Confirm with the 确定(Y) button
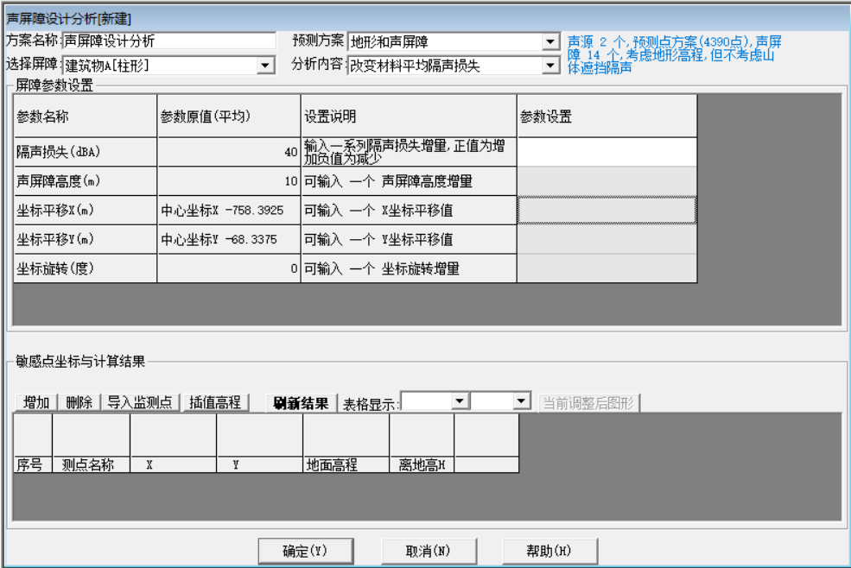 click(x=305, y=551)
